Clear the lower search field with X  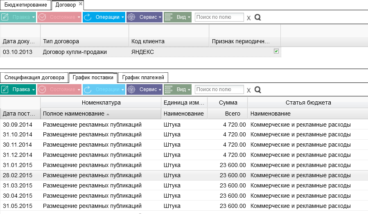pyautogui.click(x=249, y=90)
